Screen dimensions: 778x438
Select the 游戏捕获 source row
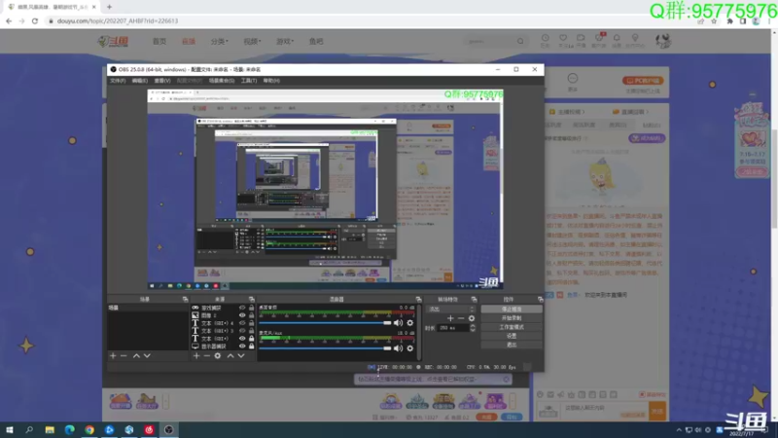(223, 308)
